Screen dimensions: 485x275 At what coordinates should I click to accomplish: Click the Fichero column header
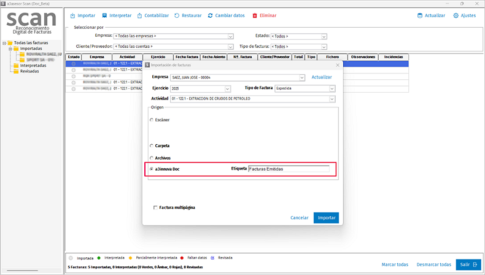tap(333, 57)
